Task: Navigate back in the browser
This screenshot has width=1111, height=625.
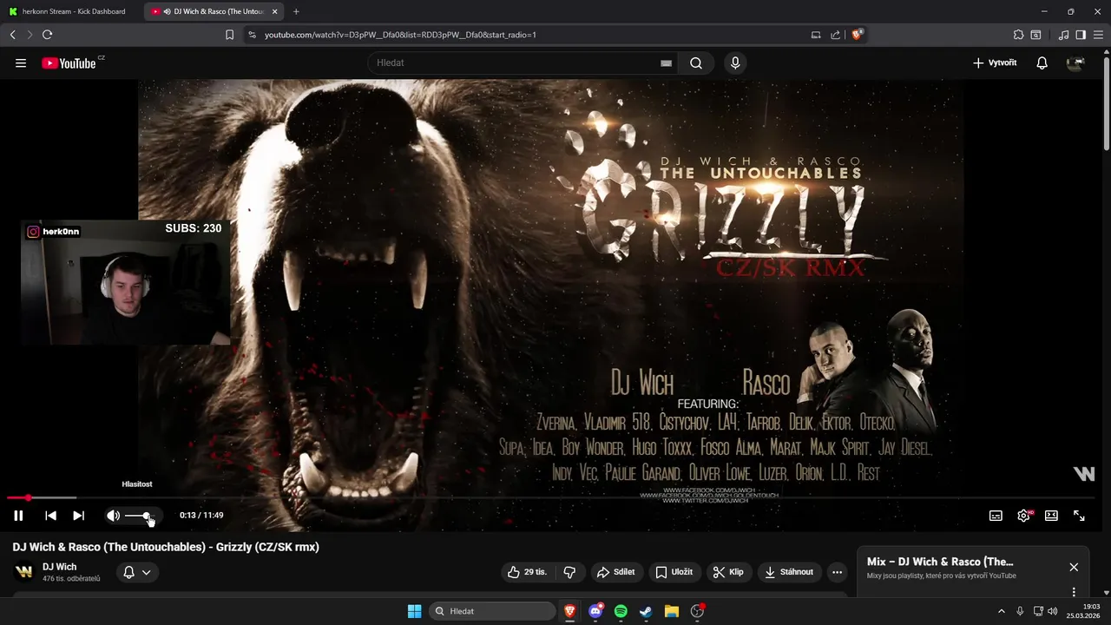Action: 12,35
